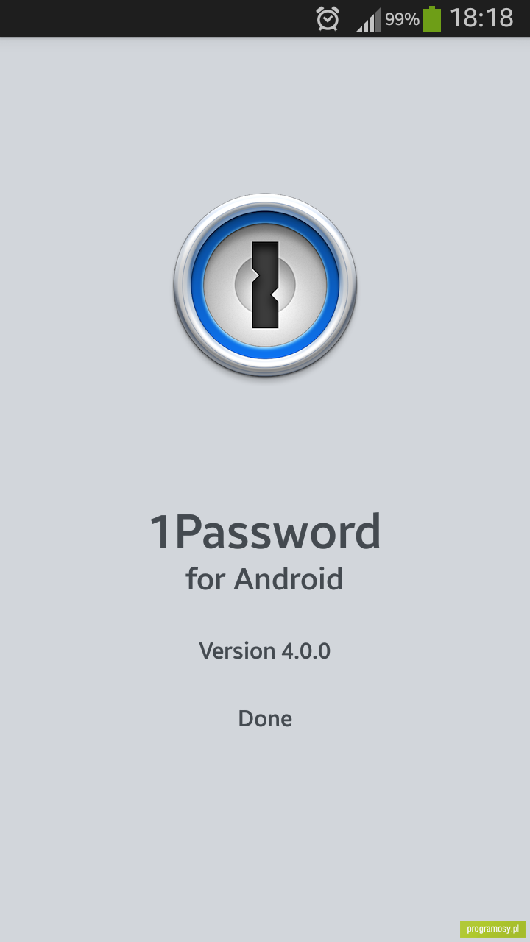The width and height of the screenshot is (530, 942).
Task: Tap the 99% battery percentage
Action: (x=402, y=19)
